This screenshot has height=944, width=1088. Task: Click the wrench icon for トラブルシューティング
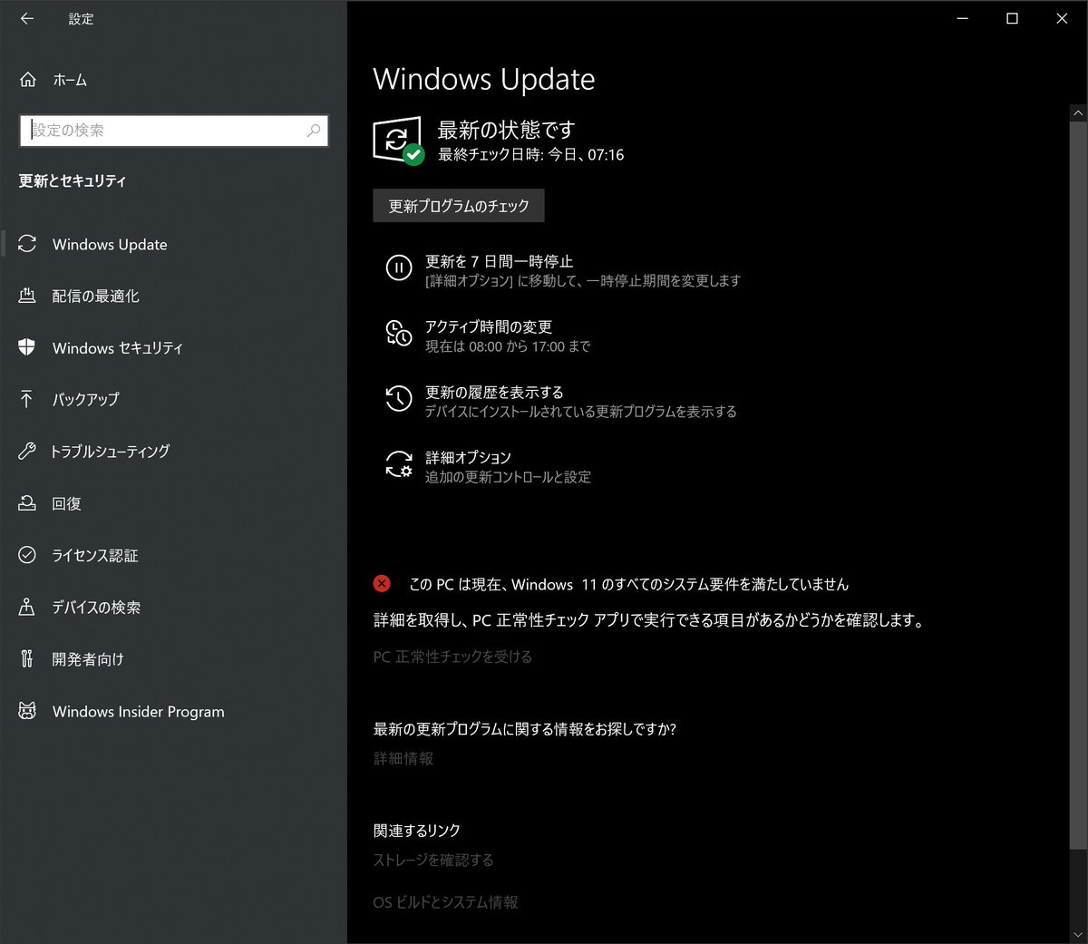(x=27, y=451)
